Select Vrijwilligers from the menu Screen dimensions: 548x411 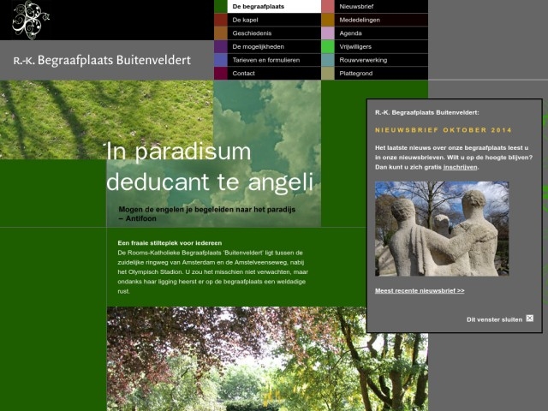pyautogui.click(x=358, y=46)
